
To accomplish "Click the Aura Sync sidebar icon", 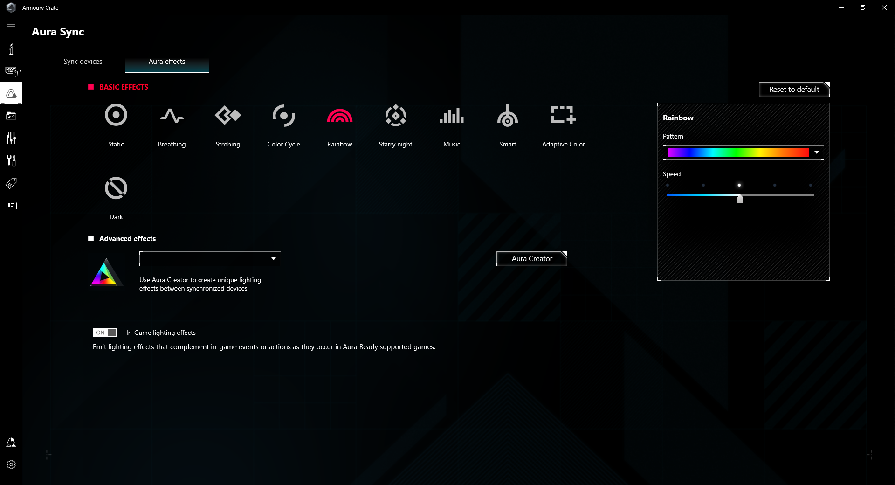I will tap(11, 94).
